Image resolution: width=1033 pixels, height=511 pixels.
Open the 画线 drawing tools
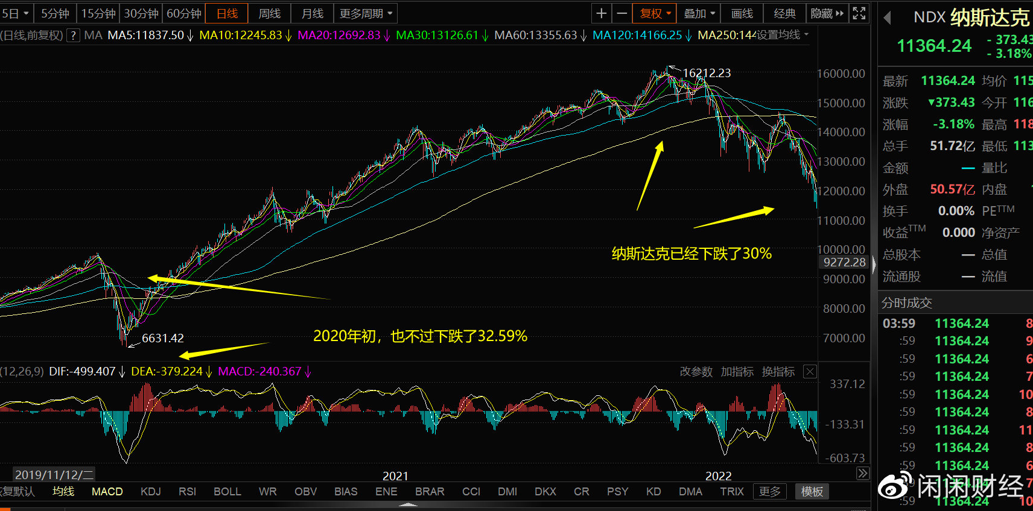(x=742, y=13)
